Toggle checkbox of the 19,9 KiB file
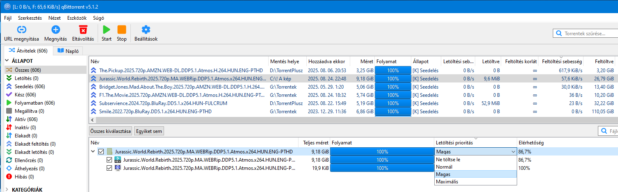The width and height of the screenshot is (618, 192). pyautogui.click(x=109, y=168)
